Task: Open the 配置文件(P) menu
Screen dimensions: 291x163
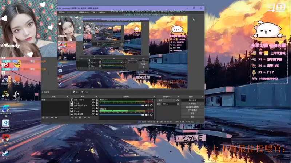Action: 72,12
